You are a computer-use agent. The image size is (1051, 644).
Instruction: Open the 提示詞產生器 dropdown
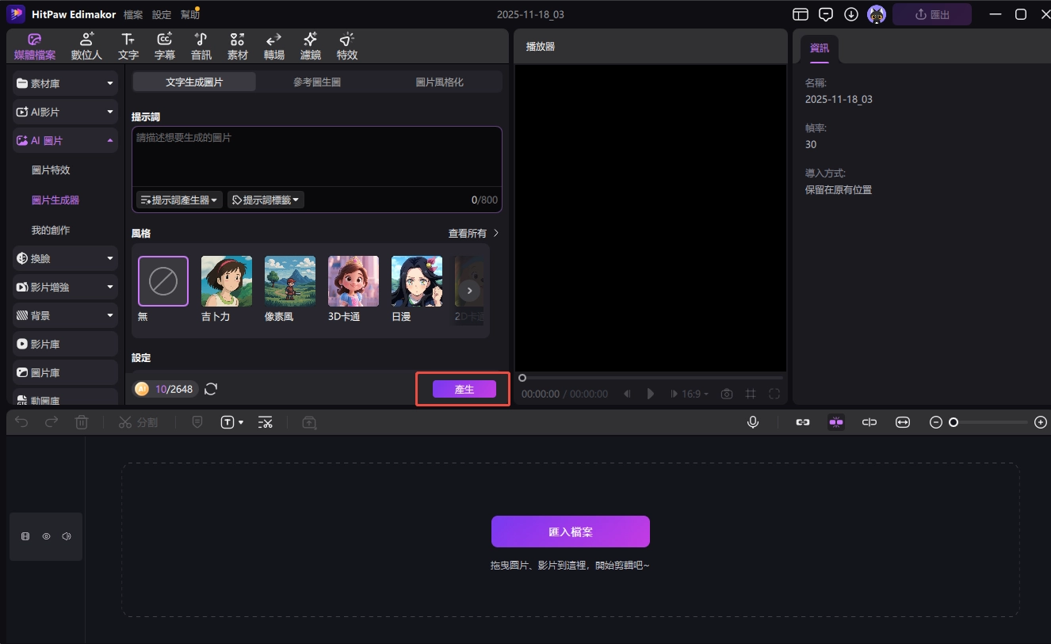(178, 200)
